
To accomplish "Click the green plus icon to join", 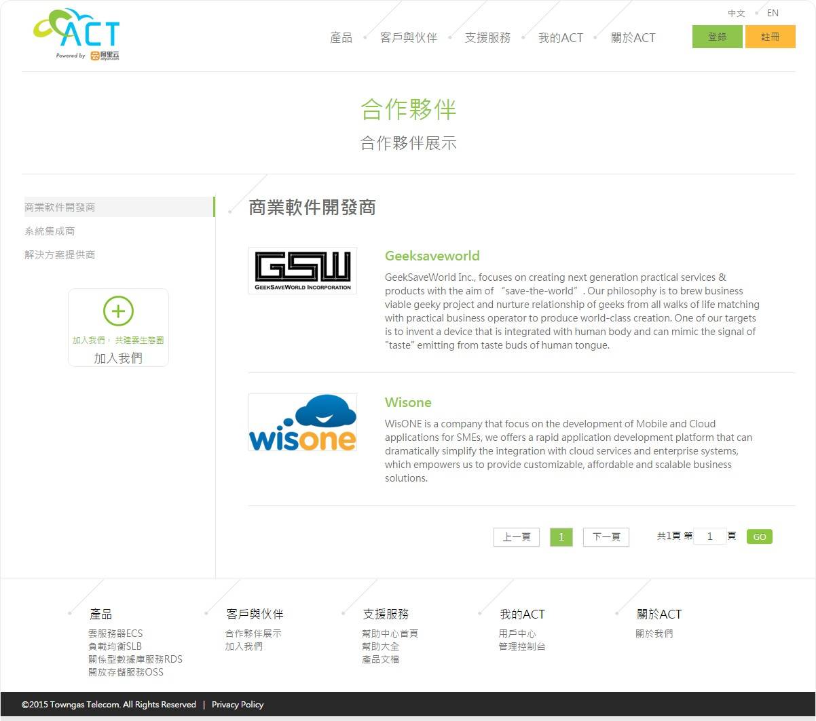I will tap(118, 311).
